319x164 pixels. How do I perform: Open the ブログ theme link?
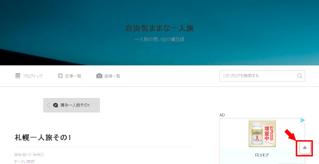(x=30, y=161)
